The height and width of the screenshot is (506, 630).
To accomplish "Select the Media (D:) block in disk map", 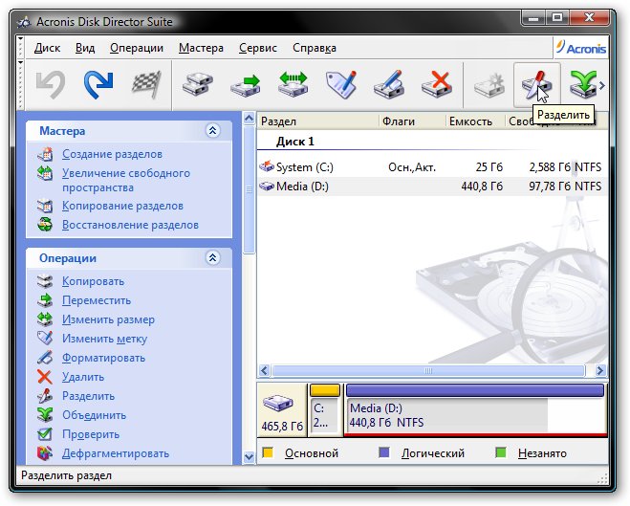I will point(475,410).
